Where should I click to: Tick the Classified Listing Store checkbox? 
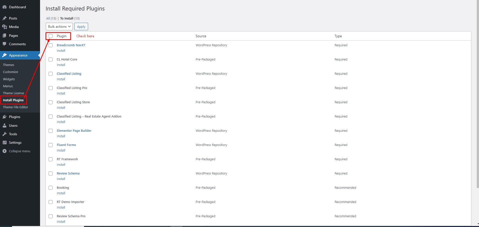51,102
